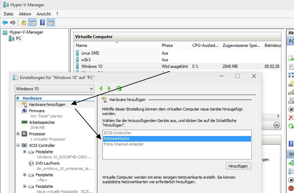Open the Datei menu
Screen dimensions: 294x193
8,14
